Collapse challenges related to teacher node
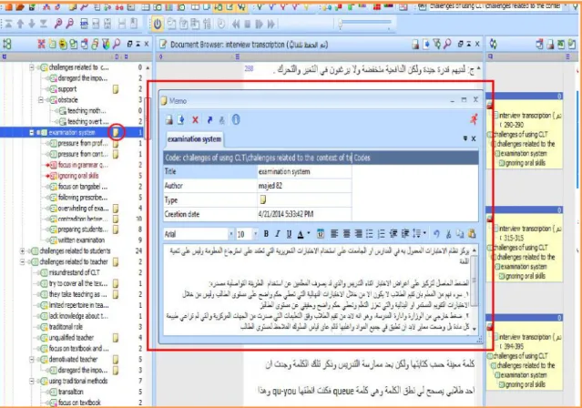The height and width of the screenshot is (408, 582). (x=22, y=262)
